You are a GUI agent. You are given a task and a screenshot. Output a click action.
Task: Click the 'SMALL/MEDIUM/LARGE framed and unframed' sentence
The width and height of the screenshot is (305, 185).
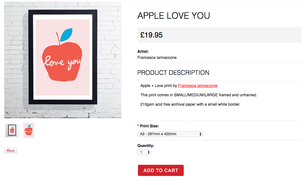(199, 95)
